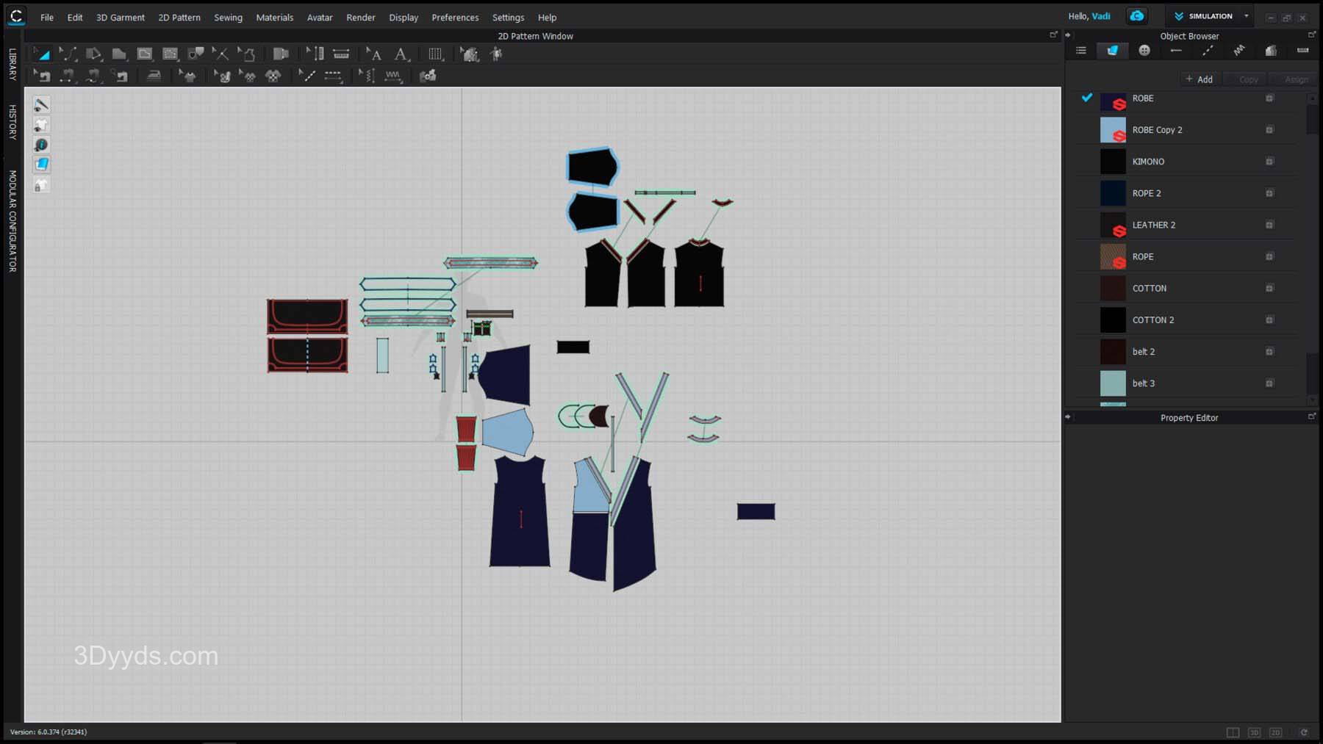Click the Add fabric button
The width and height of the screenshot is (1323, 744).
pyautogui.click(x=1199, y=79)
